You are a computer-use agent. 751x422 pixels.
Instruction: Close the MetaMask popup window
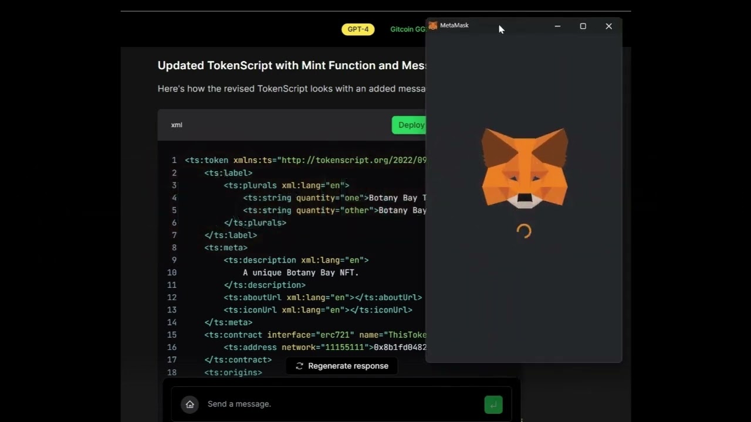pyautogui.click(x=608, y=26)
